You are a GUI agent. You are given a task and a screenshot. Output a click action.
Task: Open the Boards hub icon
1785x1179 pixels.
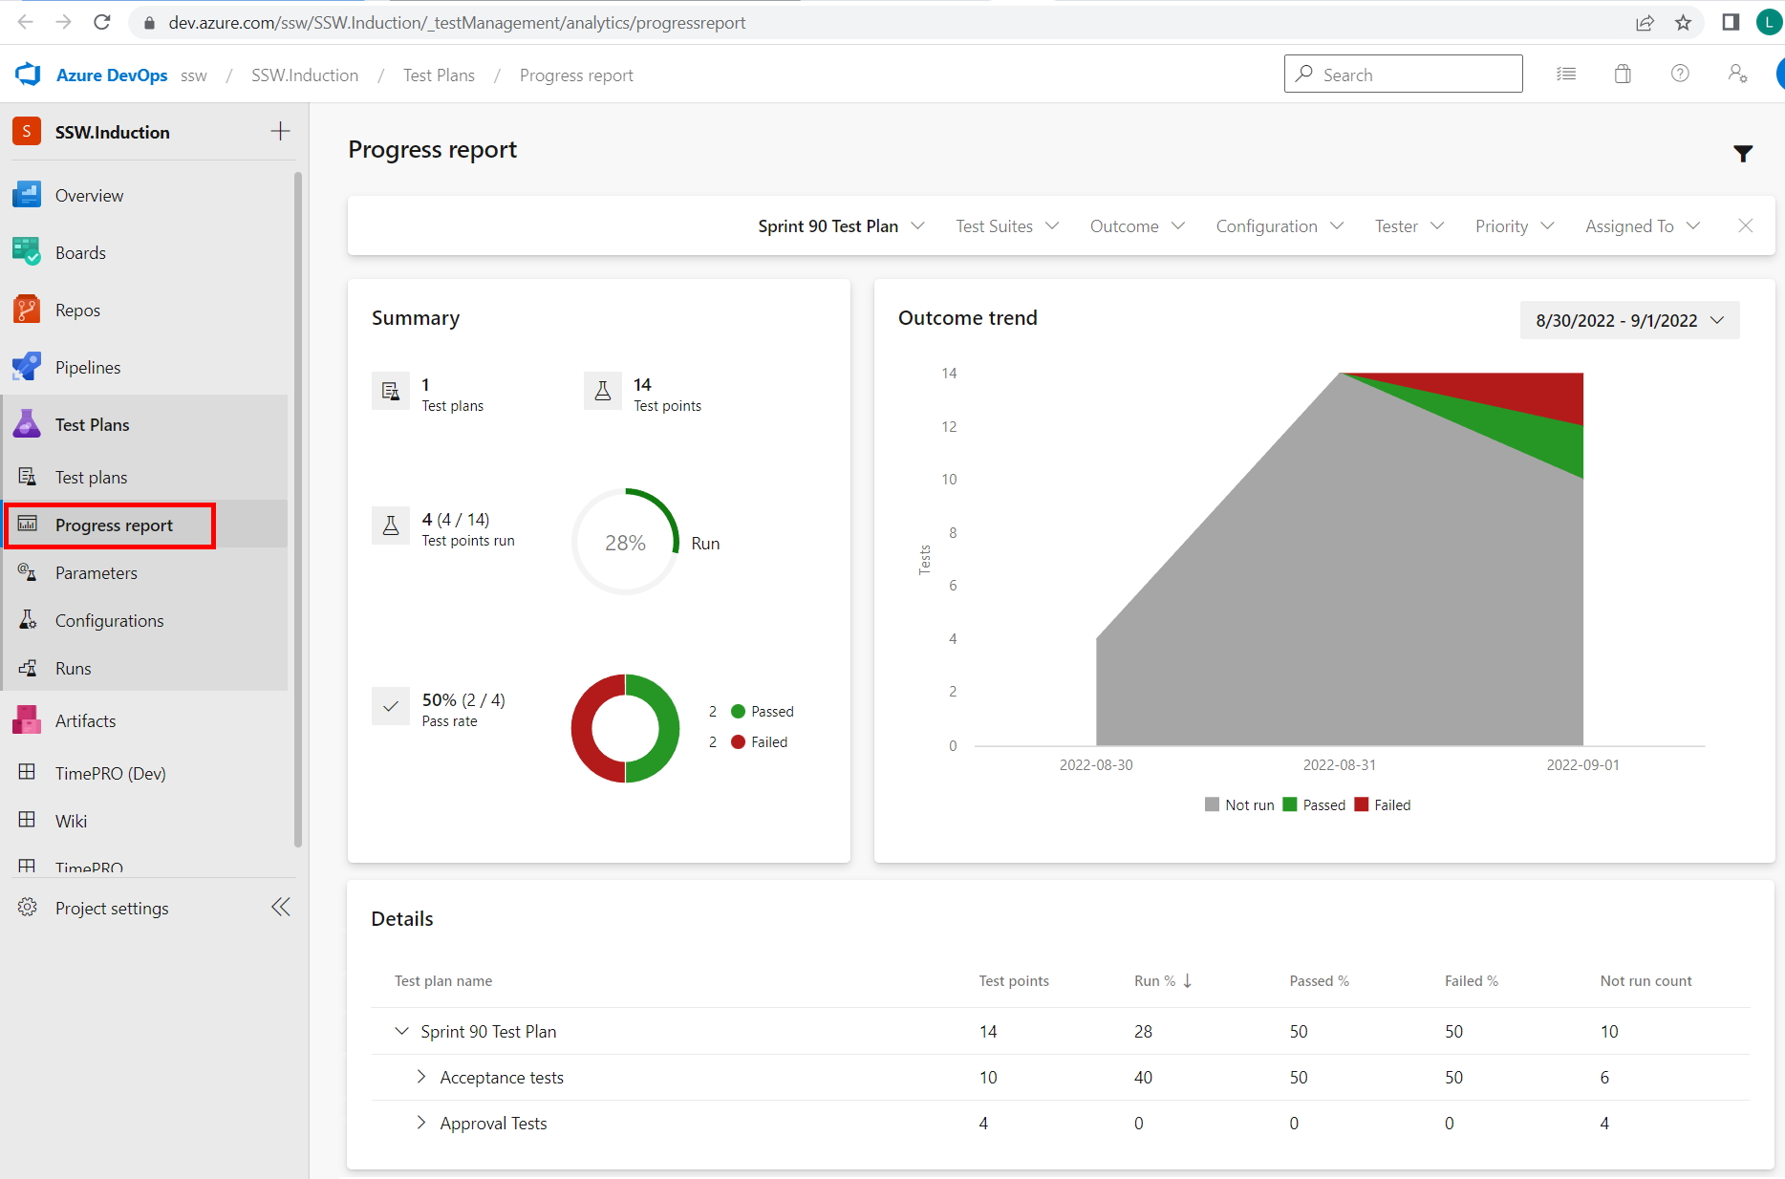(27, 252)
